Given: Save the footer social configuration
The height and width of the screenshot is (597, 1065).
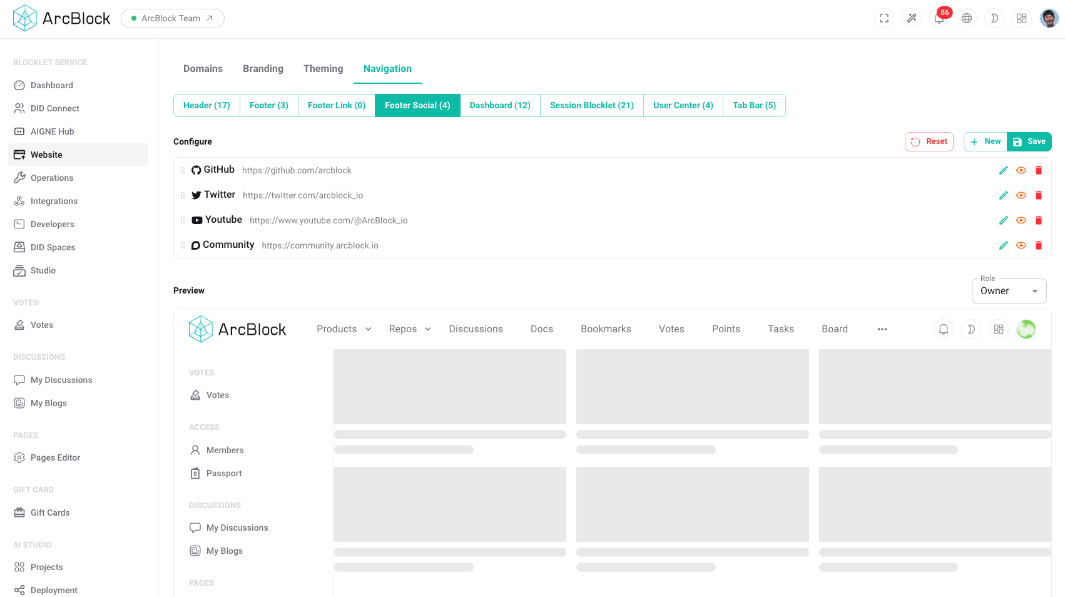Looking at the screenshot, I should pyautogui.click(x=1029, y=141).
